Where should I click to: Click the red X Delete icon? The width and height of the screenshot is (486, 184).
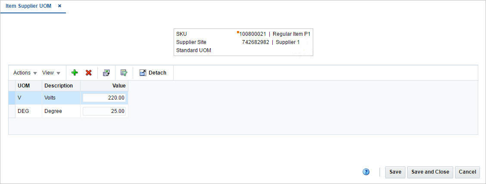(x=89, y=72)
